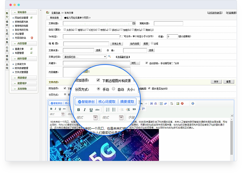This screenshot has height=173, width=242.
Task: Click the find binoculars icon in editor
Action: (x=151, y=103)
